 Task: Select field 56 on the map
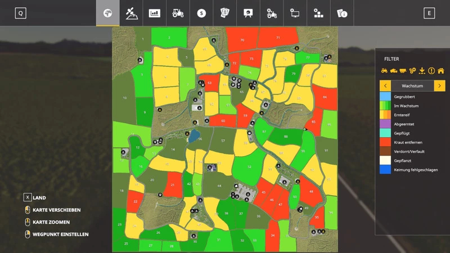coord(200,138)
